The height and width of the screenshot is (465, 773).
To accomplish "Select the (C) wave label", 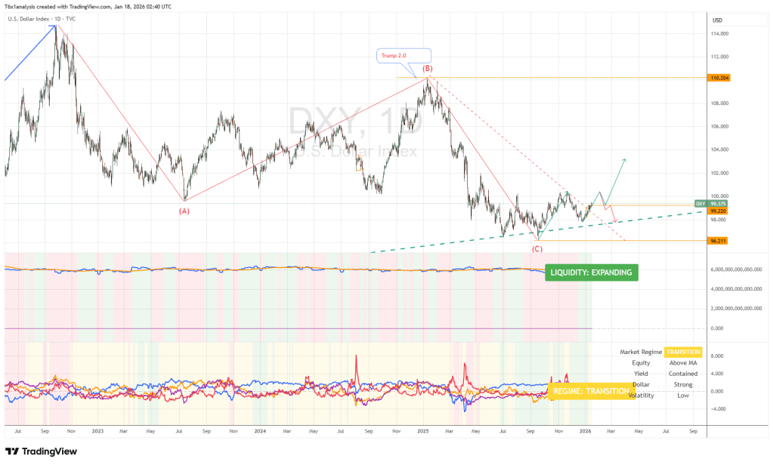I will click(x=536, y=249).
